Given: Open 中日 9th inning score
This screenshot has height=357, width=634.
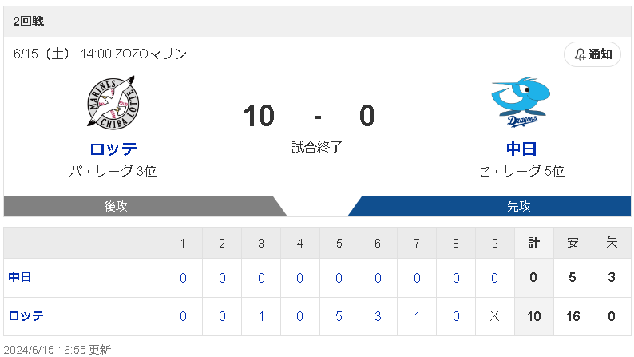Looking at the screenshot, I should click(494, 278).
